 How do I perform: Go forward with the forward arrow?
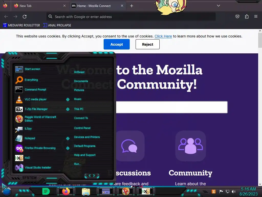point(15,17)
